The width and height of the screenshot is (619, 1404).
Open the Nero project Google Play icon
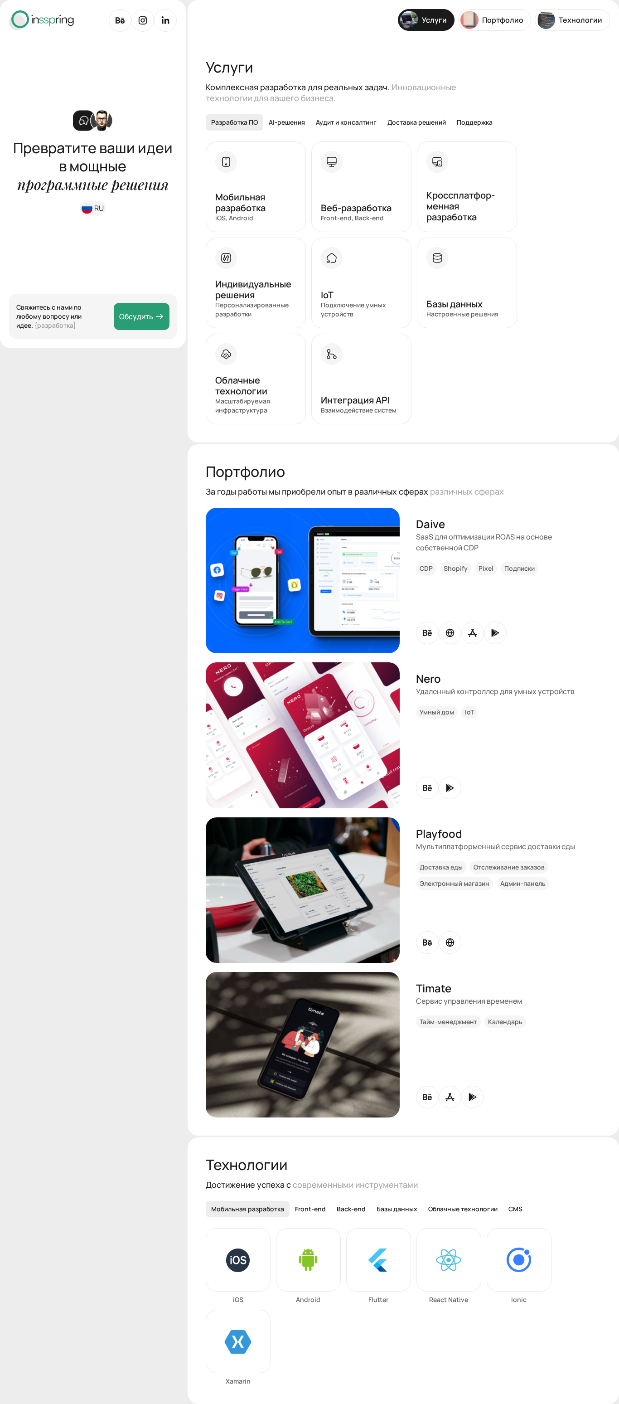[x=450, y=787]
